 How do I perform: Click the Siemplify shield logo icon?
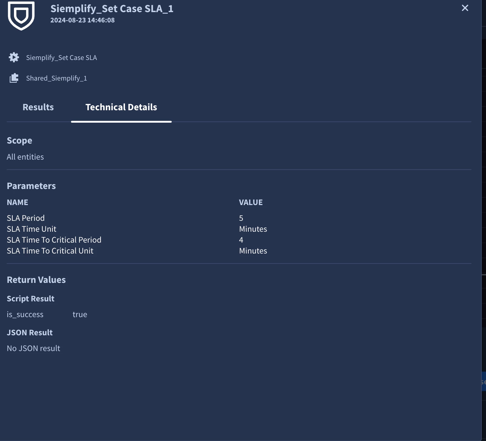(x=21, y=15)
